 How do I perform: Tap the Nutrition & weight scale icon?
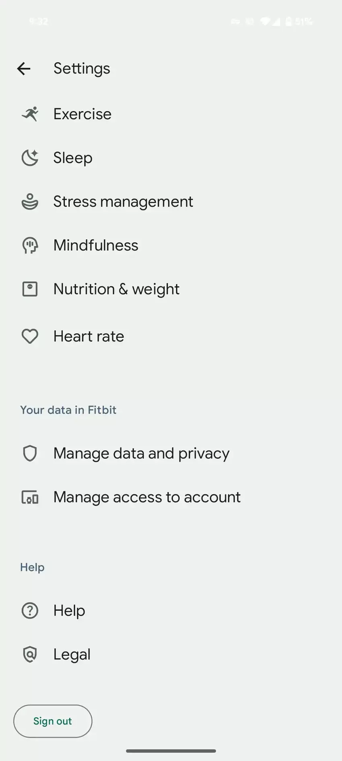point(30,289)
